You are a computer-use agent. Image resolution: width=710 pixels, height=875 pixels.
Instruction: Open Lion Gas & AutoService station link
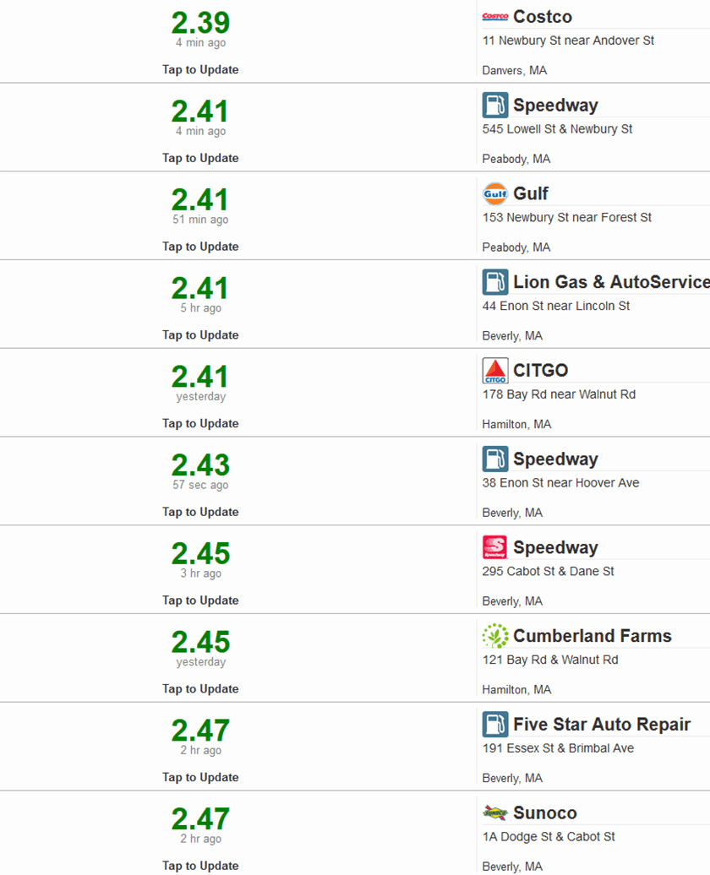[610, 282]
